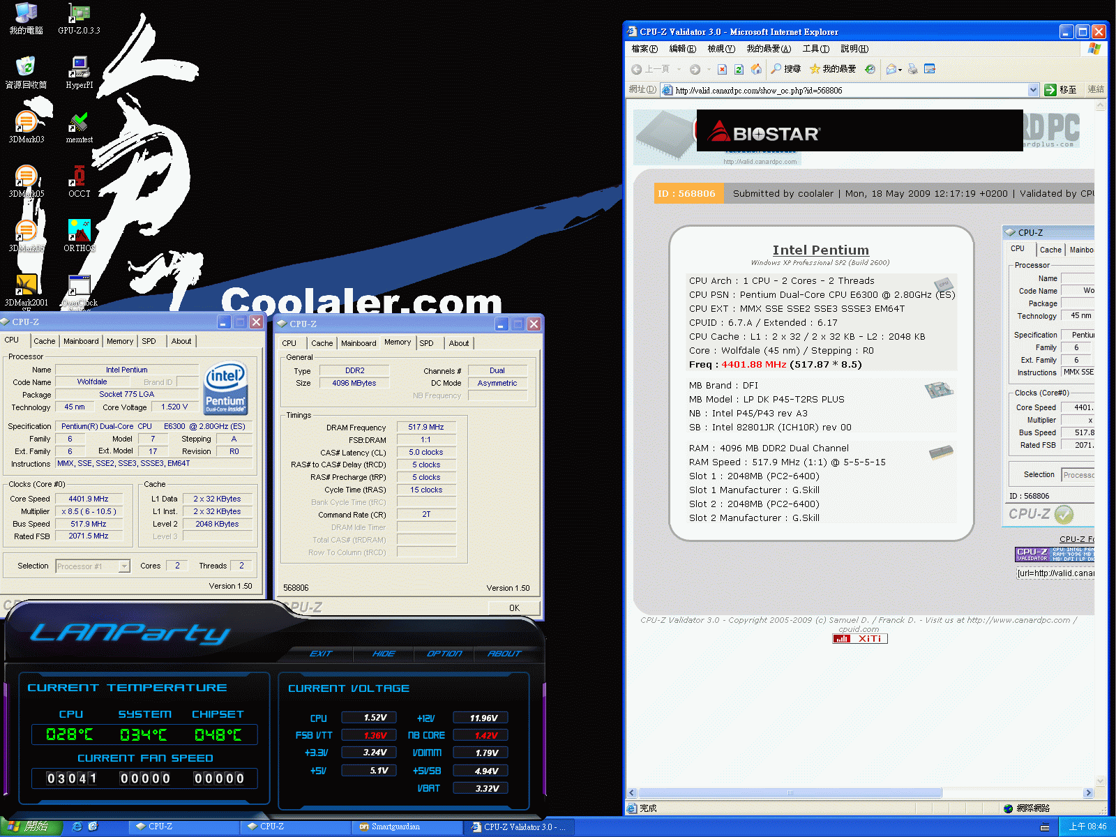Click the IE Stop button
The image size is (1116, 837).
(722, 69)
